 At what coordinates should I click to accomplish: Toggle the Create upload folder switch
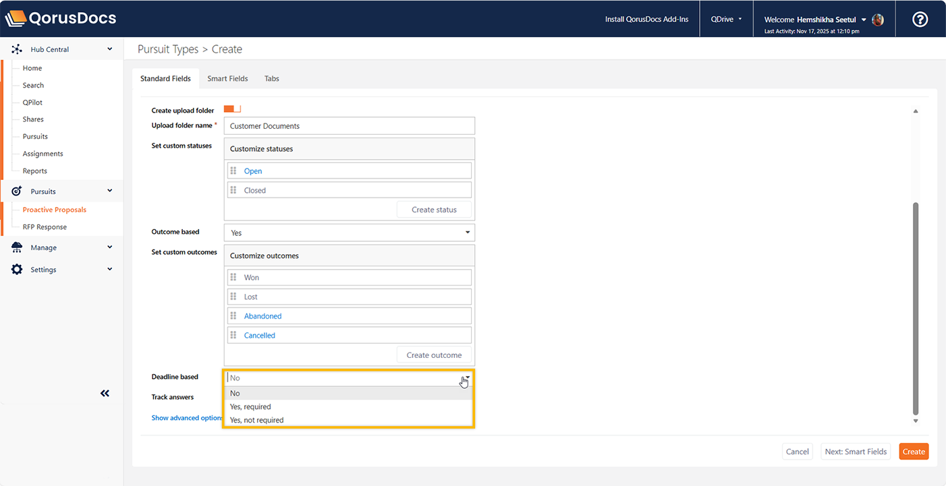click(x=232, y=109)
